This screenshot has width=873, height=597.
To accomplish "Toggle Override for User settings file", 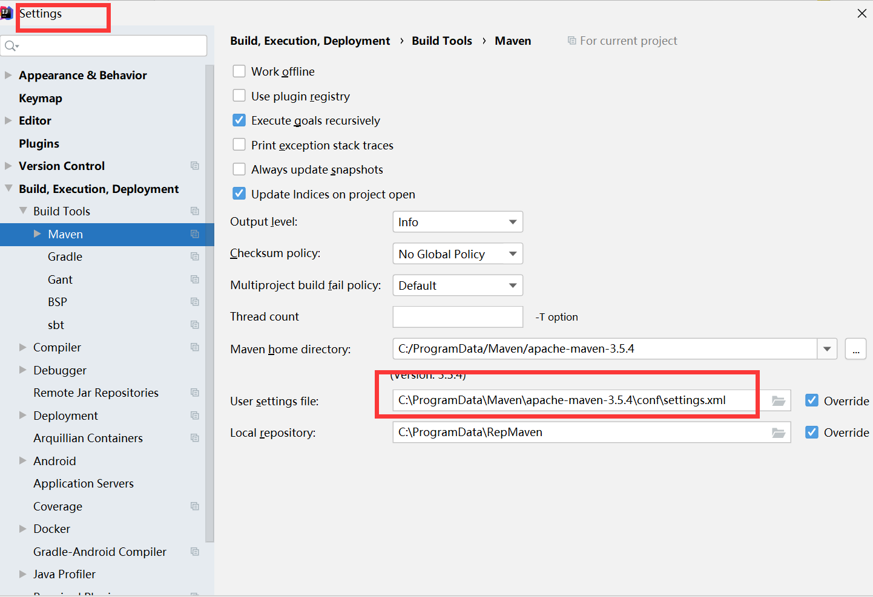I will tap(812, 400).
